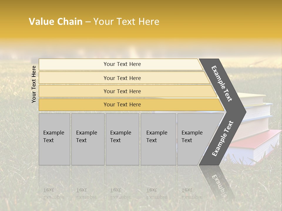Click the fourth gray "Example Text" box
282x211 pixels.
158,139
